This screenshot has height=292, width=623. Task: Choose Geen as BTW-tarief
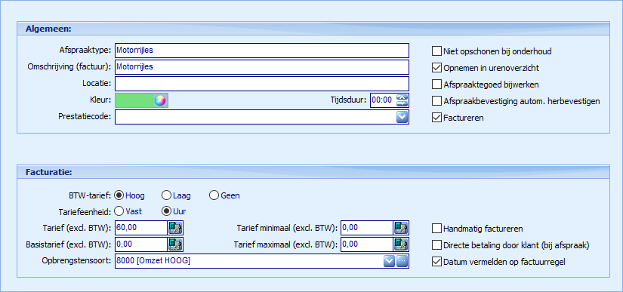214,195
